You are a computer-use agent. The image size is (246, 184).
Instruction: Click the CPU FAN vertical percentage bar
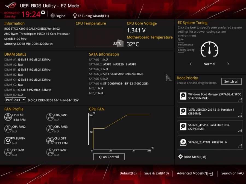click(x=88, y=129)
